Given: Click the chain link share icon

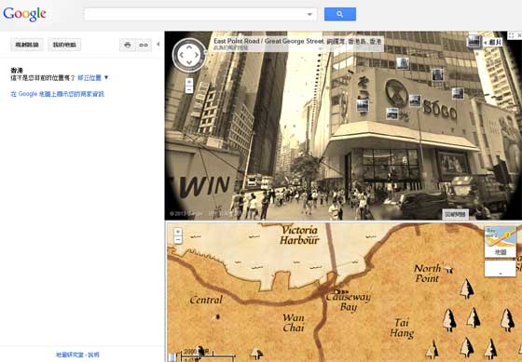Looking at the screenshot, I should (144, 45).
